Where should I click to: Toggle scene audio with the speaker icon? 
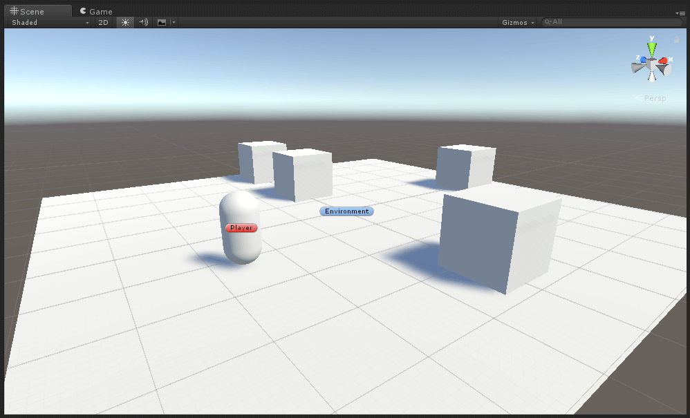(143, 22)
